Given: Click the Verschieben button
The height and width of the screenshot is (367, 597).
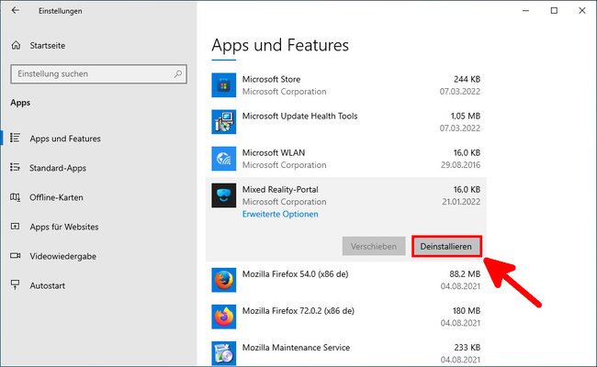Looking at the screenshot, I should click(374, 247).
